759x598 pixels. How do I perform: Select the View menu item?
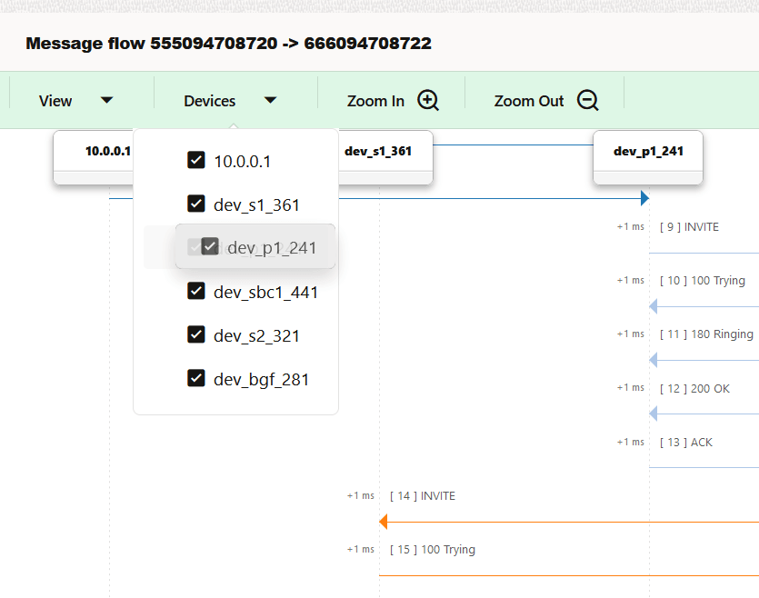(55, 101)
